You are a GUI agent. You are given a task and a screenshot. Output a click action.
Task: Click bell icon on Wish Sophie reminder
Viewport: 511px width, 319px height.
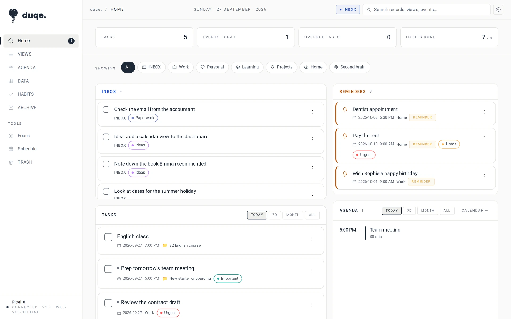coord(345,174)
